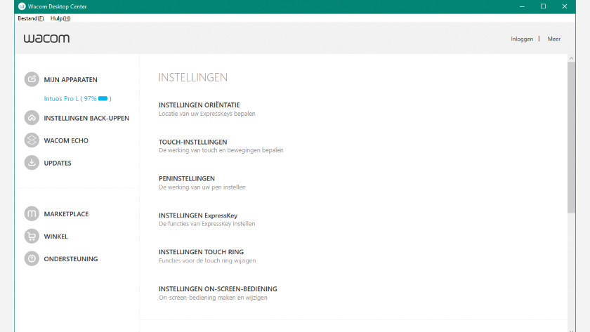Open Instellingen Oriëntatie settings

pos(199,105)
